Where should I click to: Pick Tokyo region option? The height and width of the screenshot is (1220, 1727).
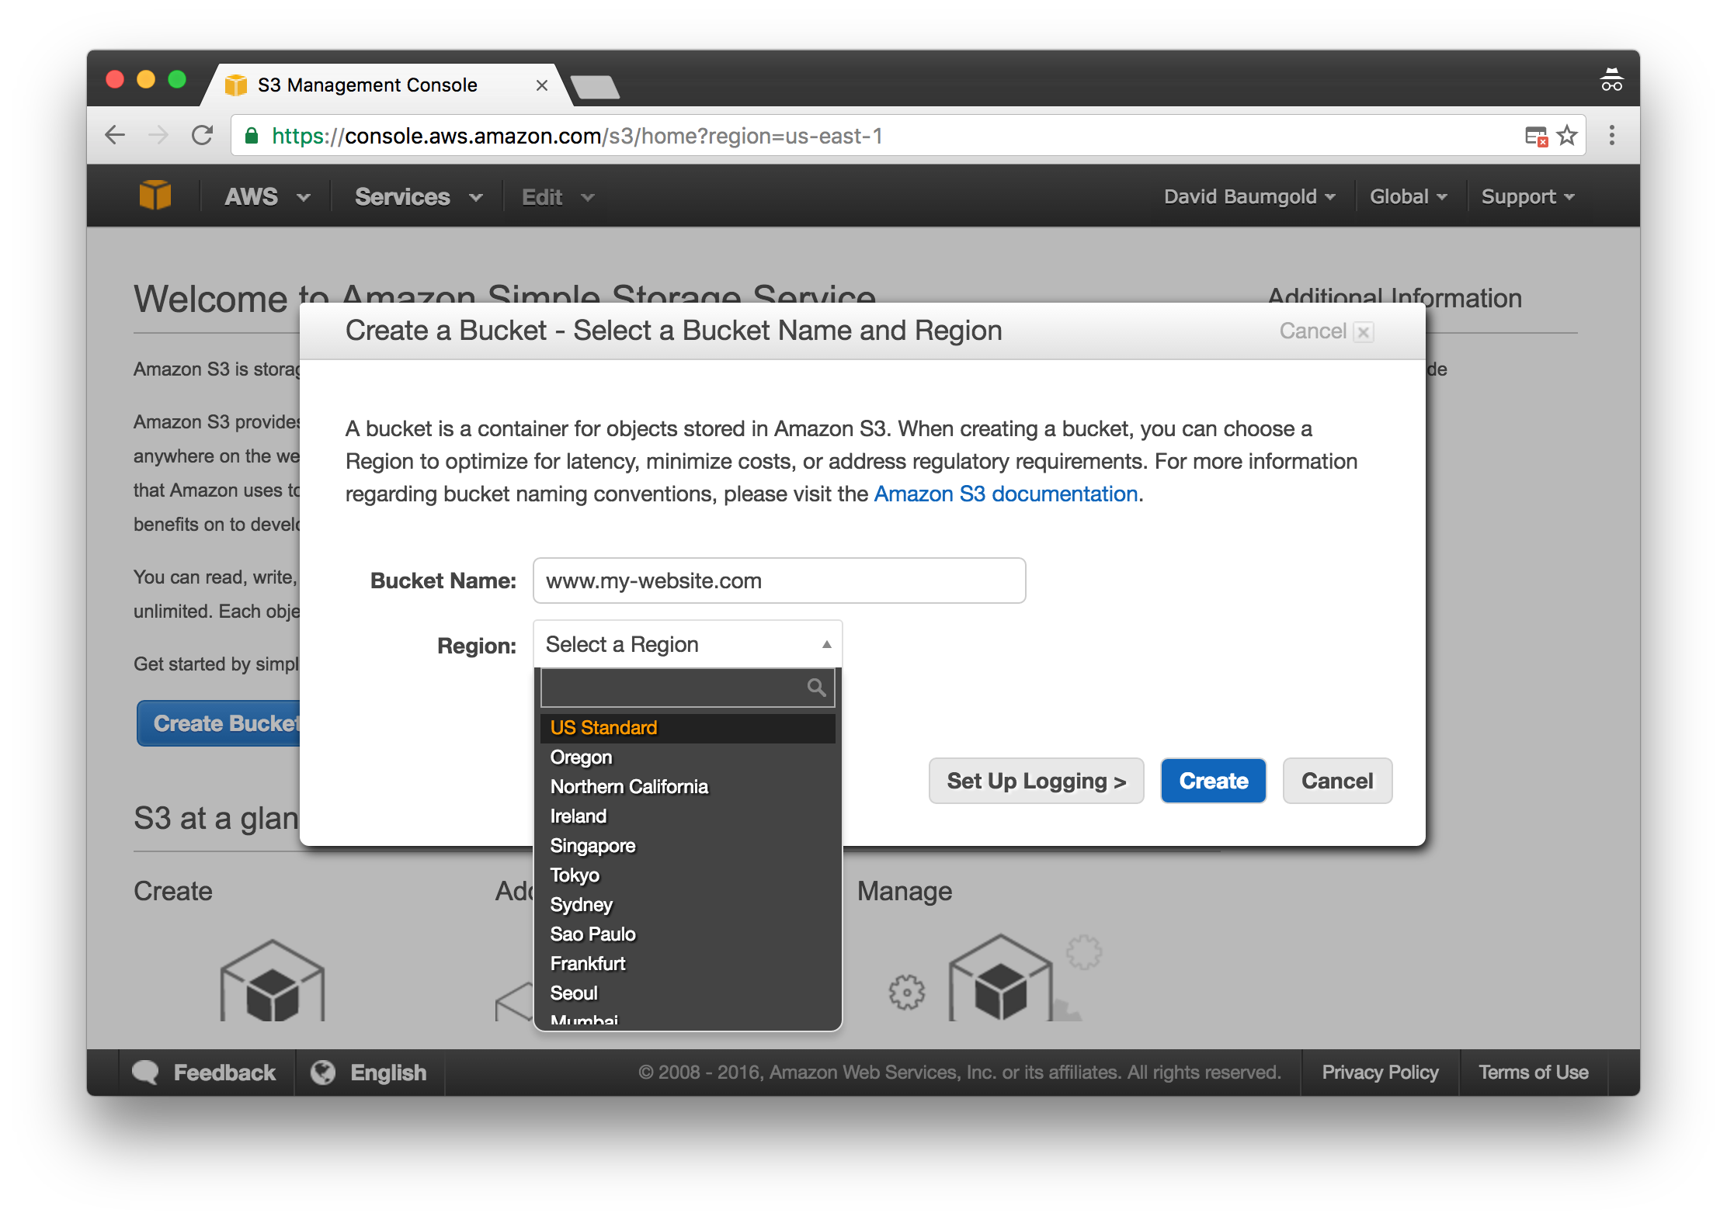[x=688, y=875]
